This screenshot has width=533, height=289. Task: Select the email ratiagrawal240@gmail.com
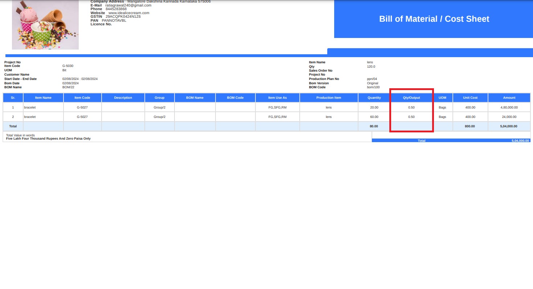click(x=128, y=5)
